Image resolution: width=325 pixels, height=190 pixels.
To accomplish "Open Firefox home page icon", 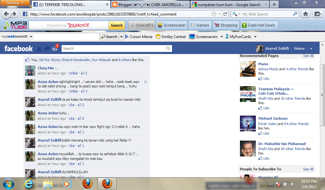I will 306,14.
